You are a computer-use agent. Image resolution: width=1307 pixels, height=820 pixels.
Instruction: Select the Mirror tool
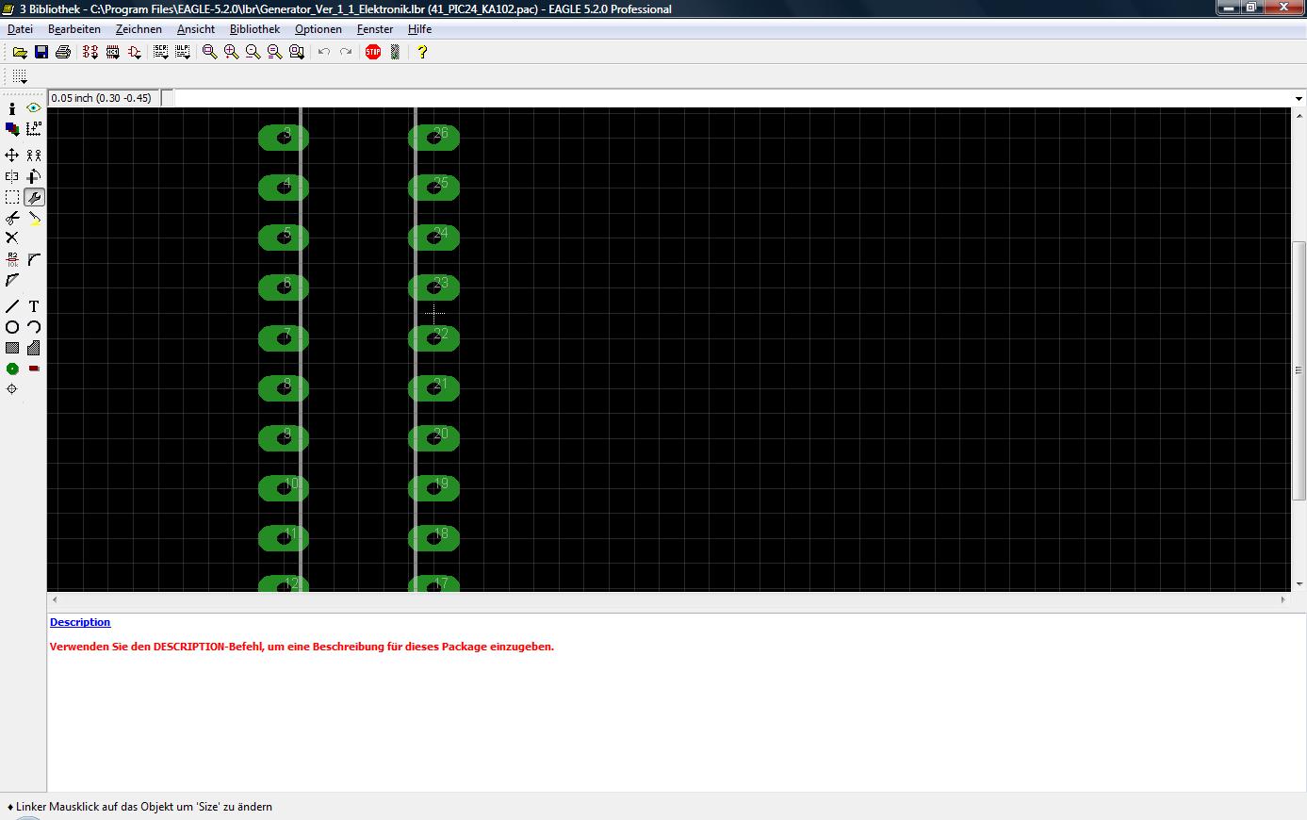click(x=12, y=176)
